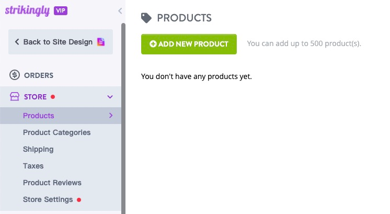Click the plus icon on Add New Product
This screenshot has height=214, width=390.
[153, 44]
